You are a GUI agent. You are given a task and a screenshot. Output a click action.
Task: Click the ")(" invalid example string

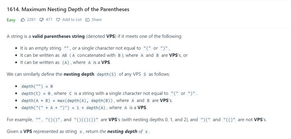206,120
